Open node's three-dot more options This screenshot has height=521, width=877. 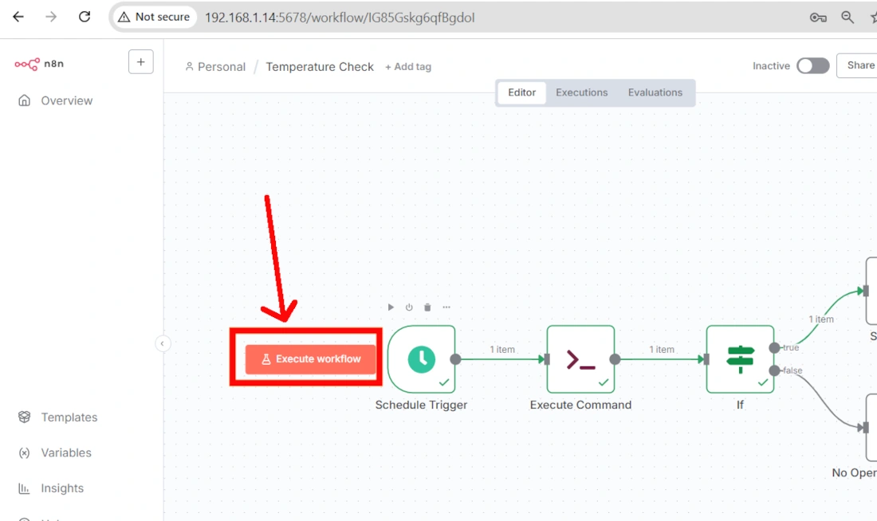coord(446,308)
